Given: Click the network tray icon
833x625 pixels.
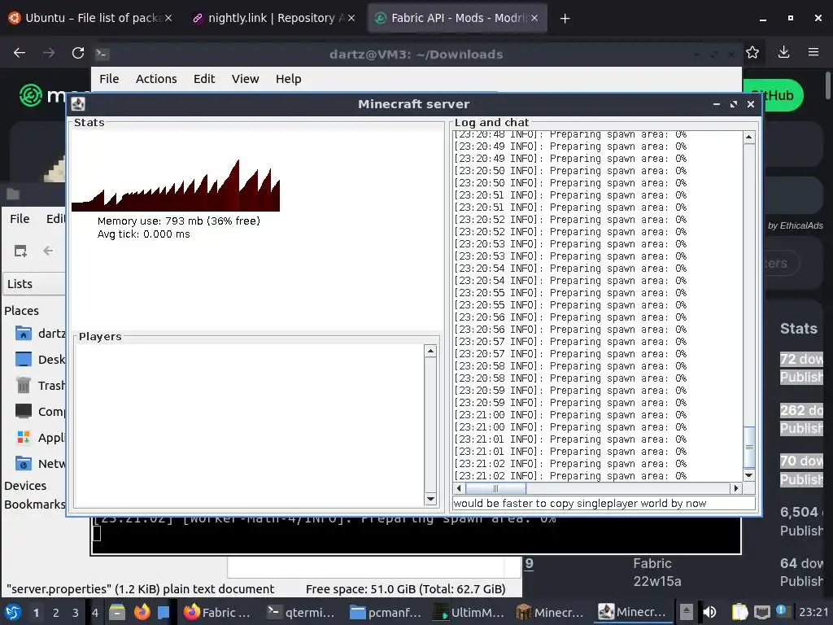Looking at the screenshot, I should pyautogui.click(x=761, y=612).
